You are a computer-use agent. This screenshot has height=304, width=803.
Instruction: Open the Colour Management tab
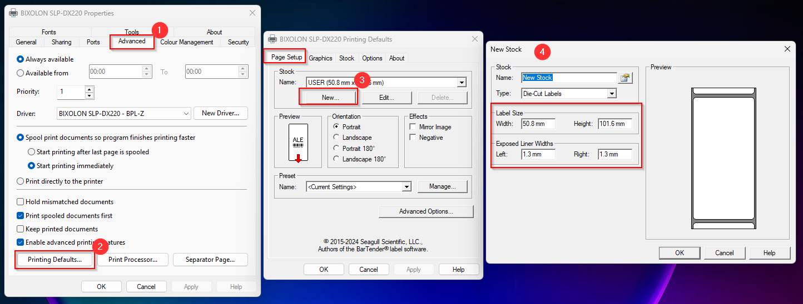(187, 42)
